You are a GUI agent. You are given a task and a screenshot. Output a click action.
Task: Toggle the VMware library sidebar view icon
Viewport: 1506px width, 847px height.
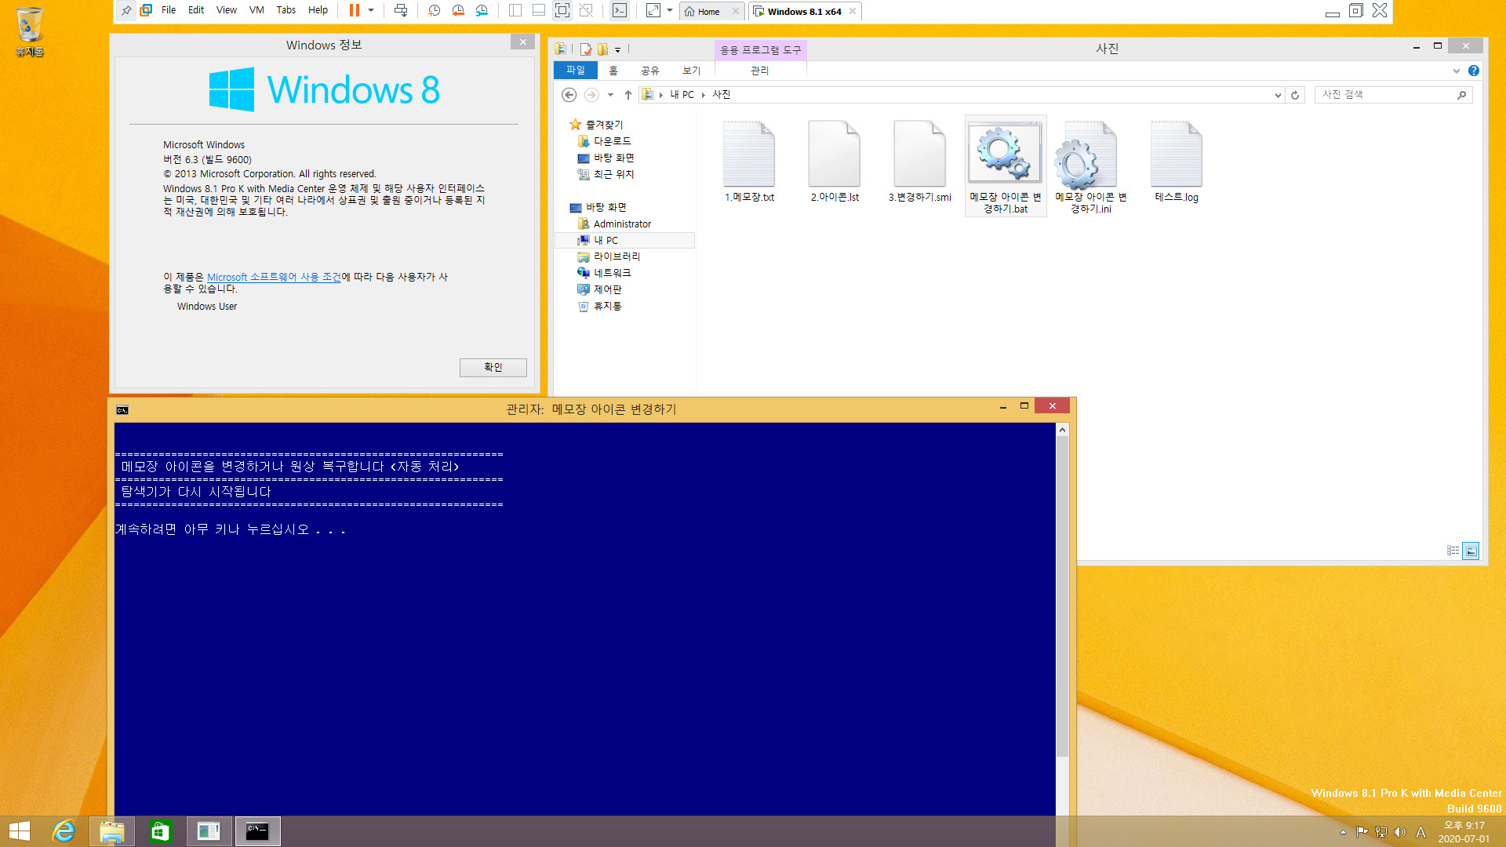[x=515, y=10]
